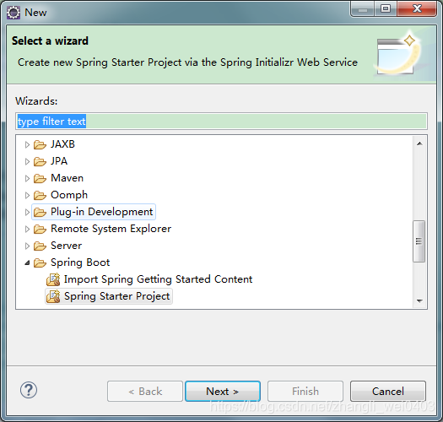443x422 pixels.
Task: Select Import Spring Getting Started Content text
Action: click(158, 279)
